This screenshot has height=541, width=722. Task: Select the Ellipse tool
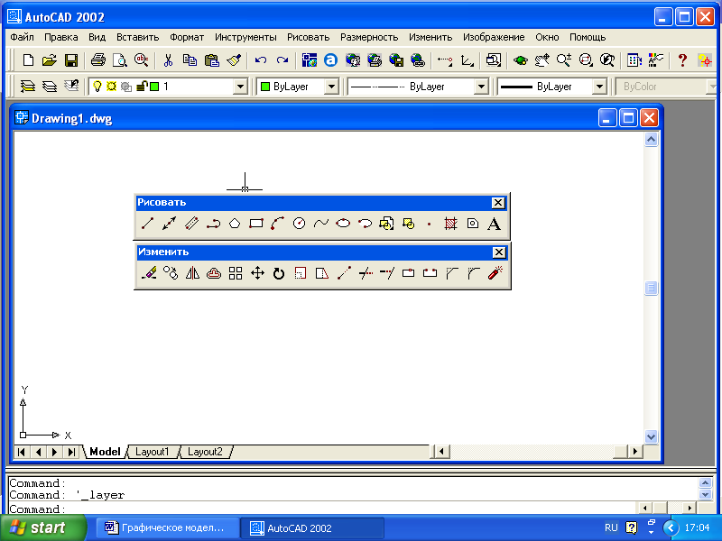click(343, 224)
